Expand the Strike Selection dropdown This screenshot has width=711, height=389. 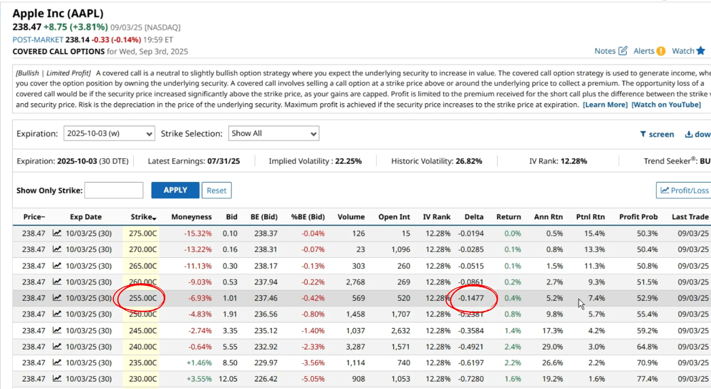point(273,134)
